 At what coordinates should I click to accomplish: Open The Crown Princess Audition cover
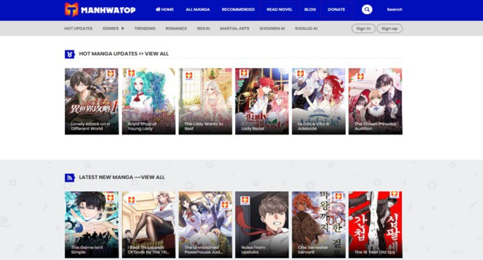click(x=375, y=101)
